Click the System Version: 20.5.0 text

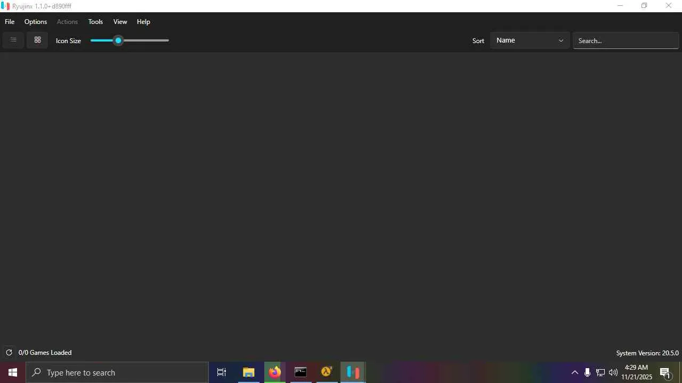click(x=647, y=353)
